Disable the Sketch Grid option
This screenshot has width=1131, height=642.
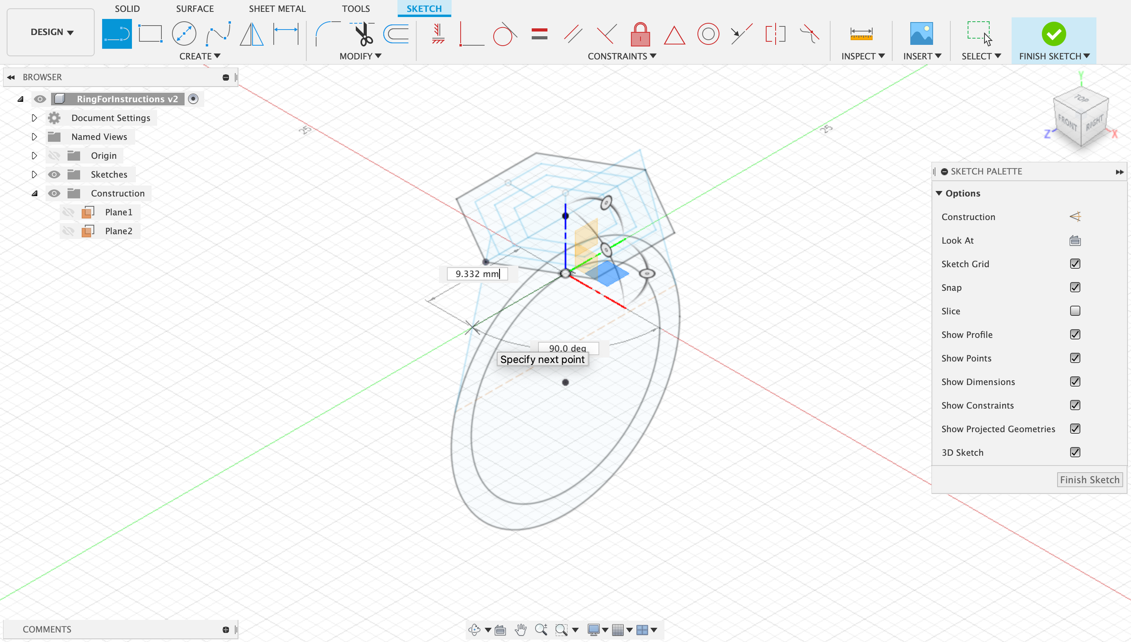click(1075, 263)
